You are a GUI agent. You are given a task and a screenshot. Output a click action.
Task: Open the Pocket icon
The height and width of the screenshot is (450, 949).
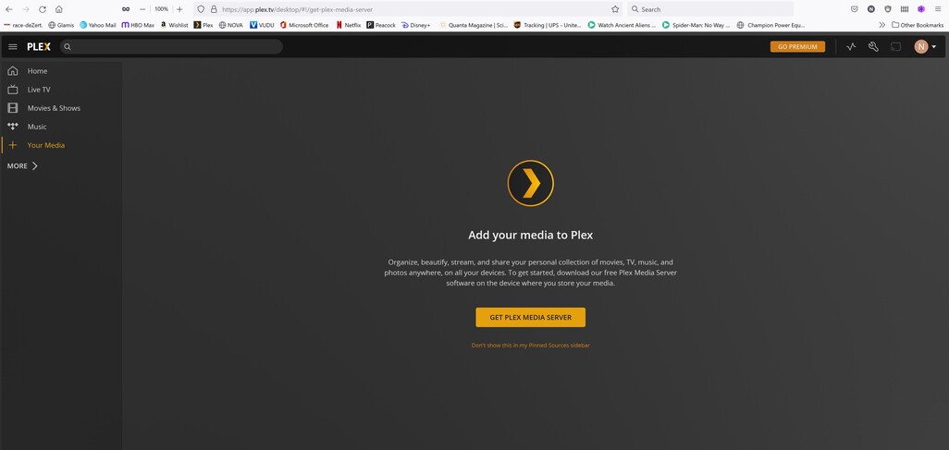(x=854, y=9)
